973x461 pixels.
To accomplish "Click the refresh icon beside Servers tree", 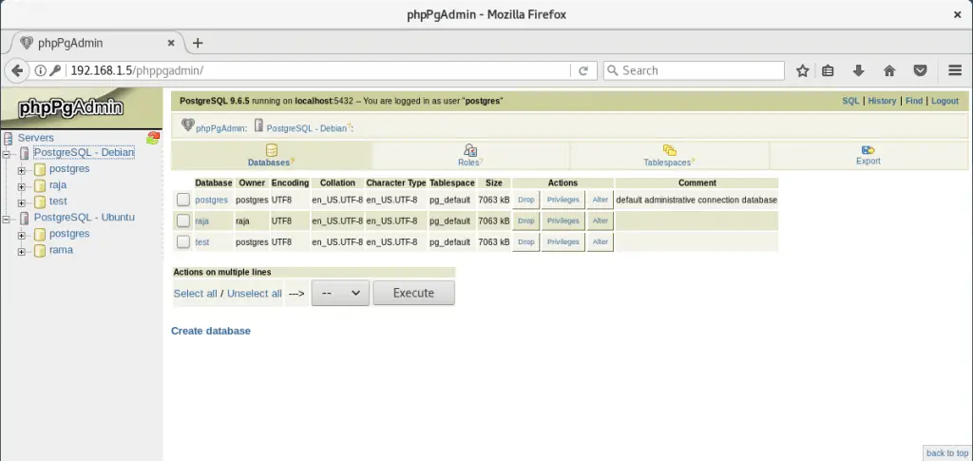I will [153, 137].
